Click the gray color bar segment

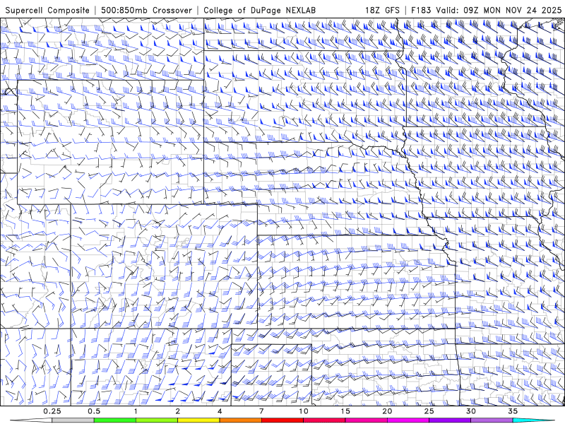(73, 420)
